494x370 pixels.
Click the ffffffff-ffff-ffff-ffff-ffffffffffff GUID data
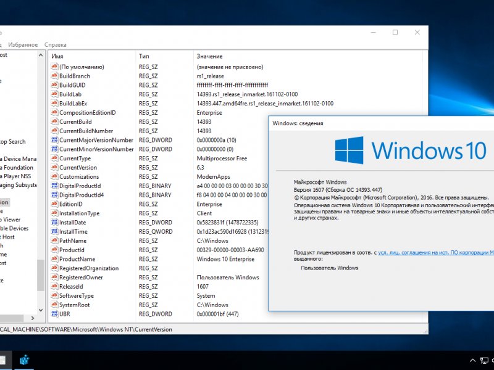coord(233,85)
